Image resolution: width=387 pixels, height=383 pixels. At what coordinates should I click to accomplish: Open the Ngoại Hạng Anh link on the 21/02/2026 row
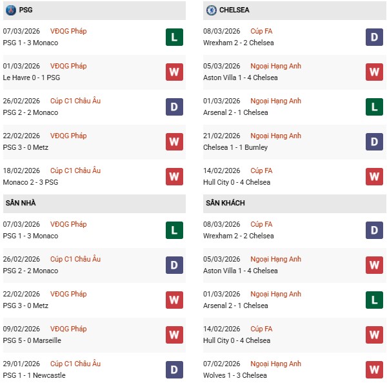pos(276,136)
